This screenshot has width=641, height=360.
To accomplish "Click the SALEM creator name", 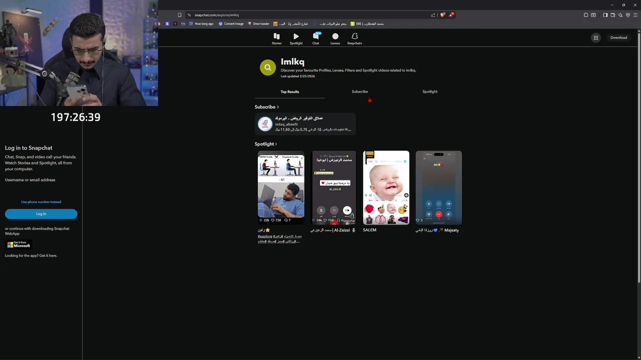I will coord(370,230).
